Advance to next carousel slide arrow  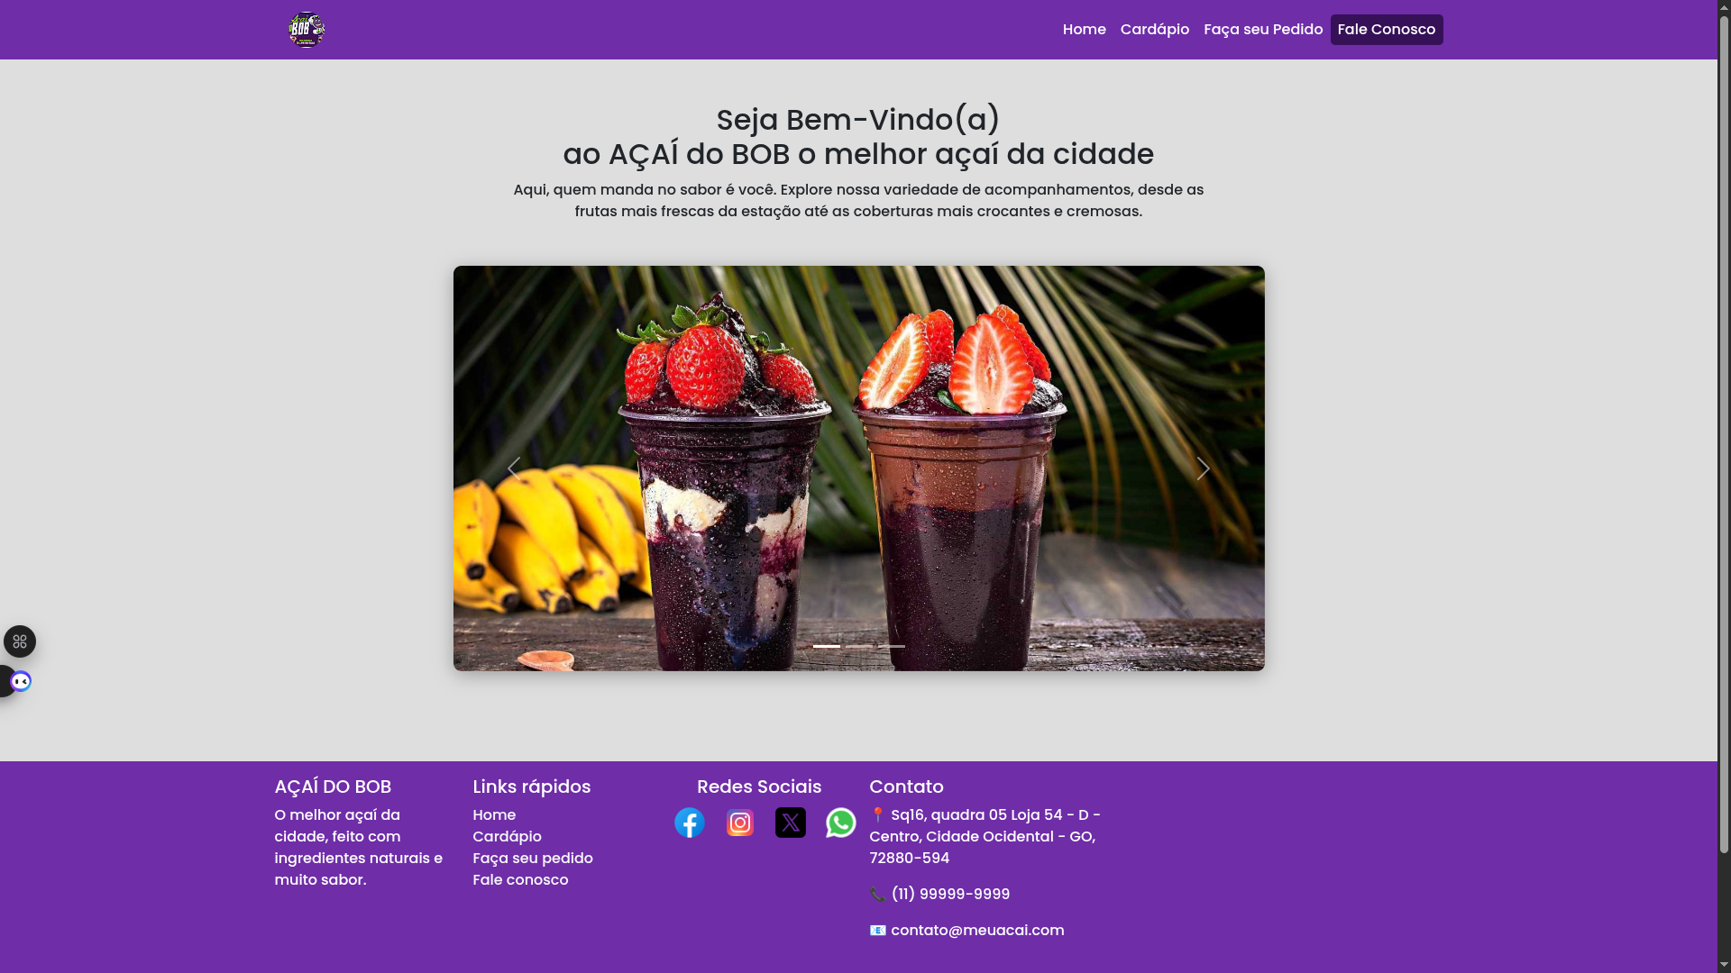coord(1204,468)
